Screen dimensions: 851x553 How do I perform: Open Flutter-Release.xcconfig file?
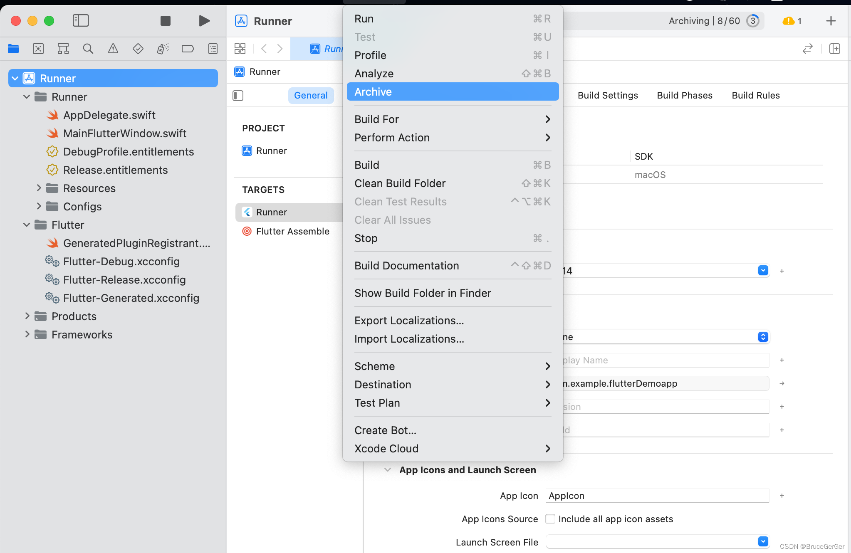(124, 279)
